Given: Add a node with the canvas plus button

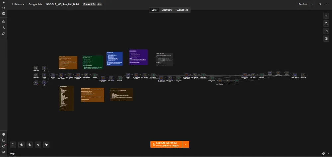Looking at the screenshot, I should (326, 16).
